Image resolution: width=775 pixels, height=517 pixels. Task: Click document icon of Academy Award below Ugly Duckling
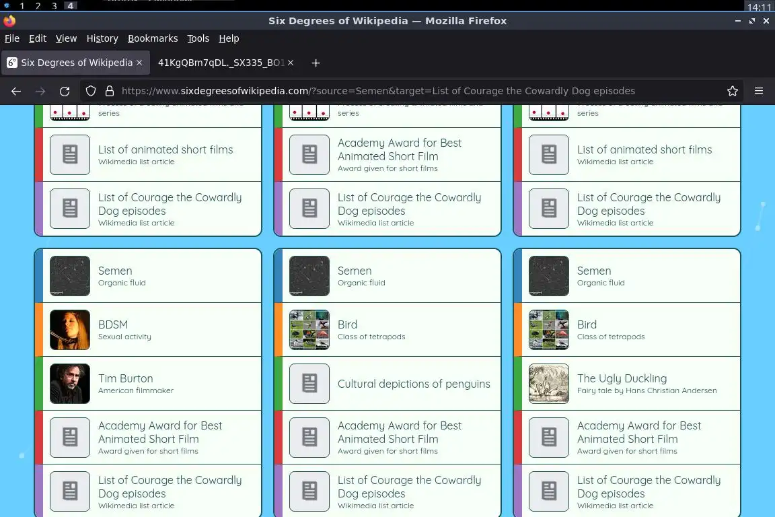coord(549,438)
